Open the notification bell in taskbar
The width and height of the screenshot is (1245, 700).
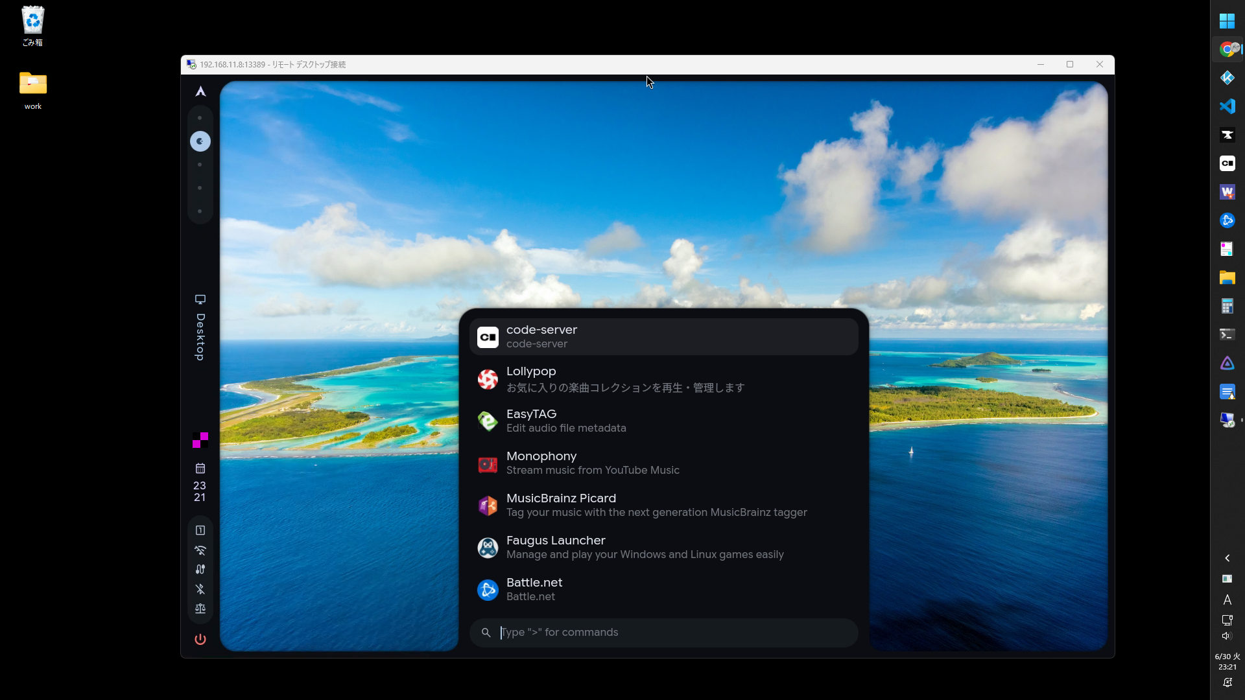point(1227,682)
